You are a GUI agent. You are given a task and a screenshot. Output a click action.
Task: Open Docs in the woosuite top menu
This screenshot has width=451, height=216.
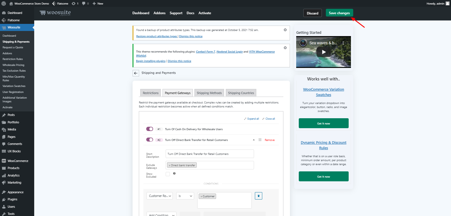pos(190,13)
